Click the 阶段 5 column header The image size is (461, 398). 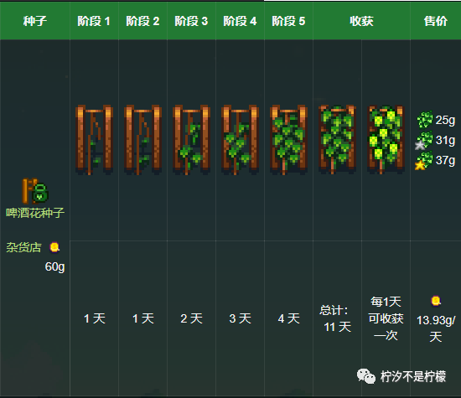(x=288, y=21)
